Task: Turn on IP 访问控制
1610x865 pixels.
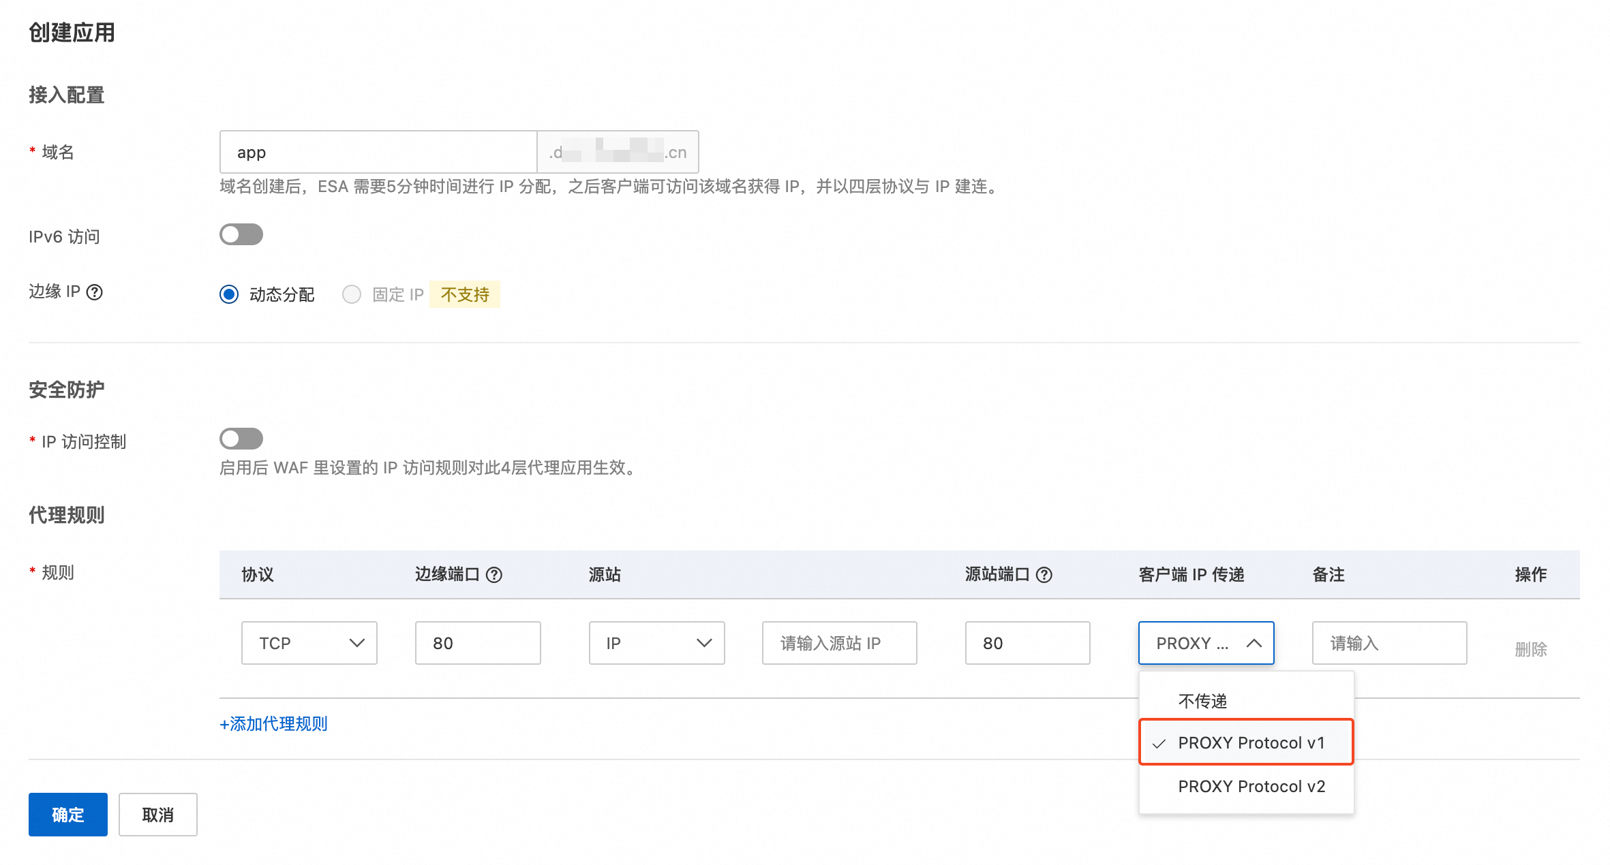Action: pos(241,439)
